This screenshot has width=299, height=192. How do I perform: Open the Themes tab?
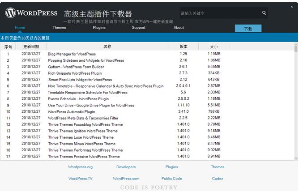tap(59, 27)
